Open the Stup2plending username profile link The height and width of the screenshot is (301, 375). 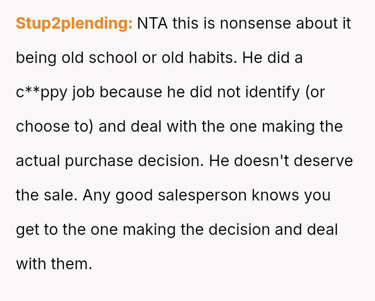pos(74,23)
